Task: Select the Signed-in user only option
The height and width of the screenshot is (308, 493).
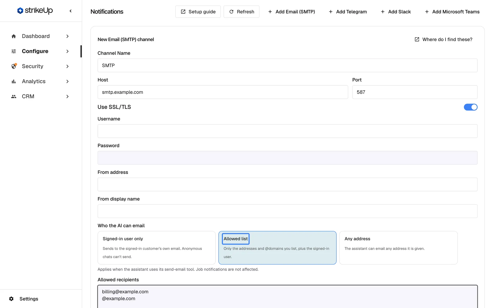Action: 157,248
